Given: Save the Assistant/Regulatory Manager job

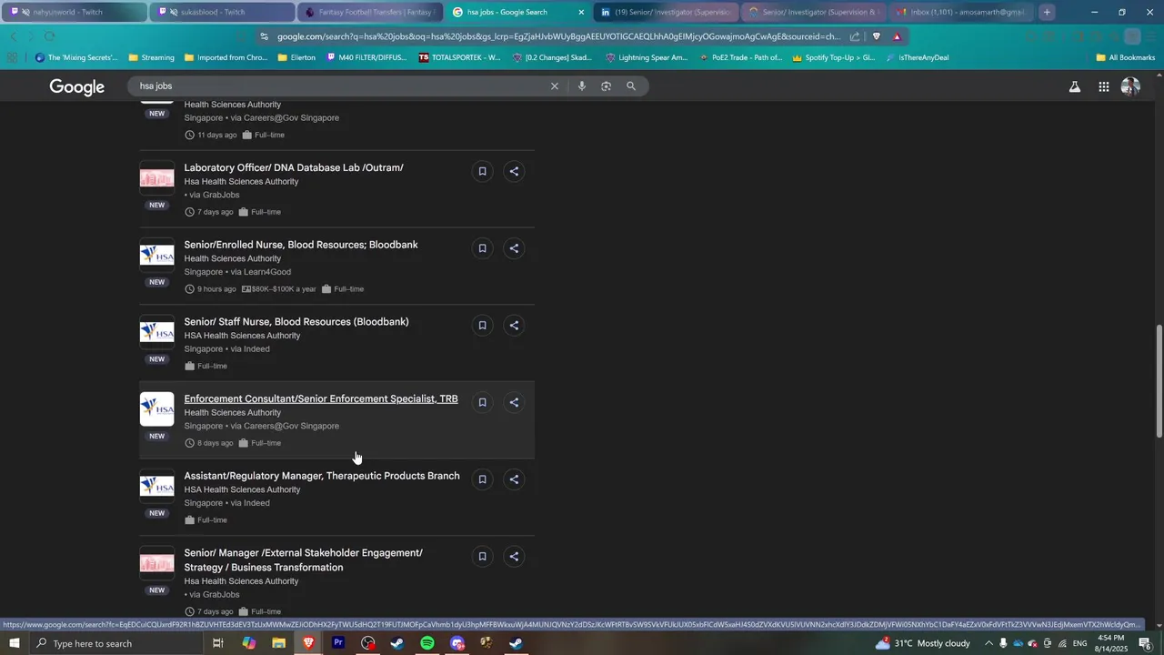Looking at the screenshot, I should coord(482,479).
